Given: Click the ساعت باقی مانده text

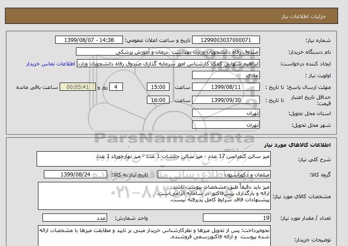Looking at the screenshot, I should click(x=37, y=87).
